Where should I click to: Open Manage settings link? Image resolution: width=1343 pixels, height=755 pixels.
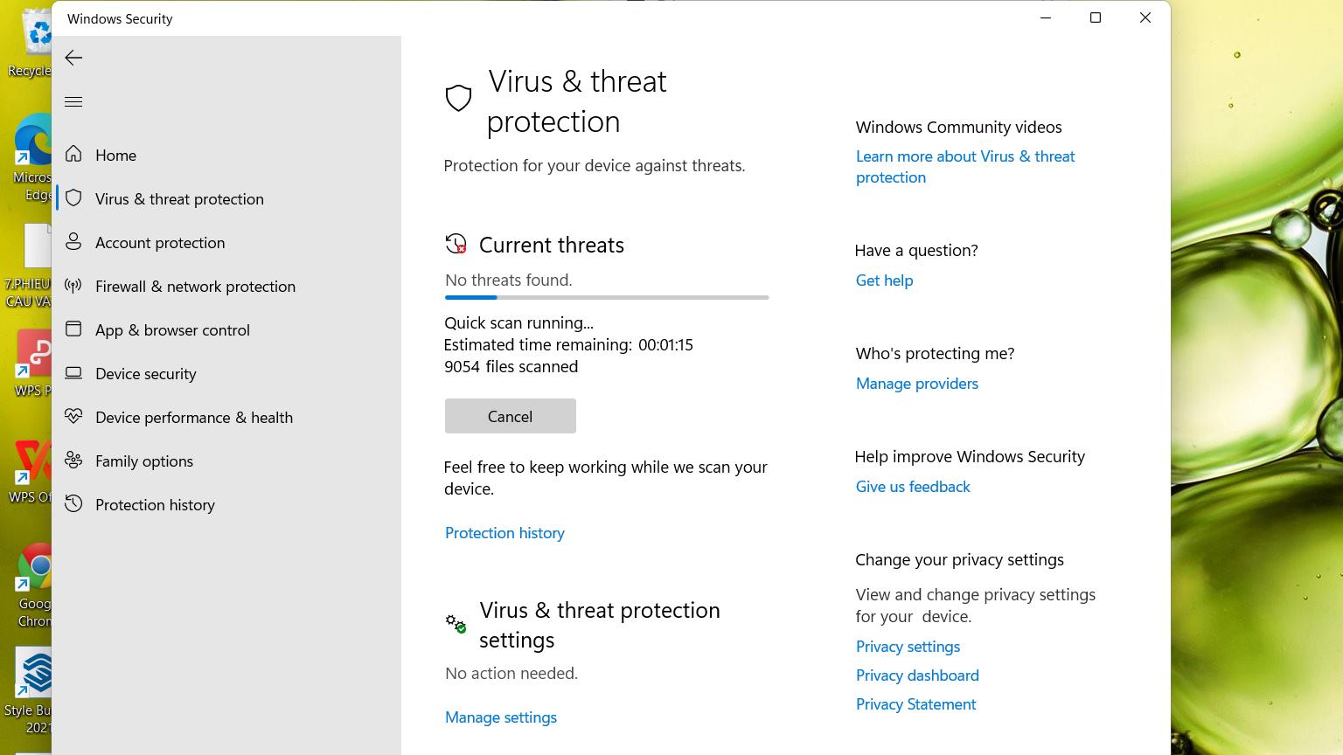(x=500, y=717)
